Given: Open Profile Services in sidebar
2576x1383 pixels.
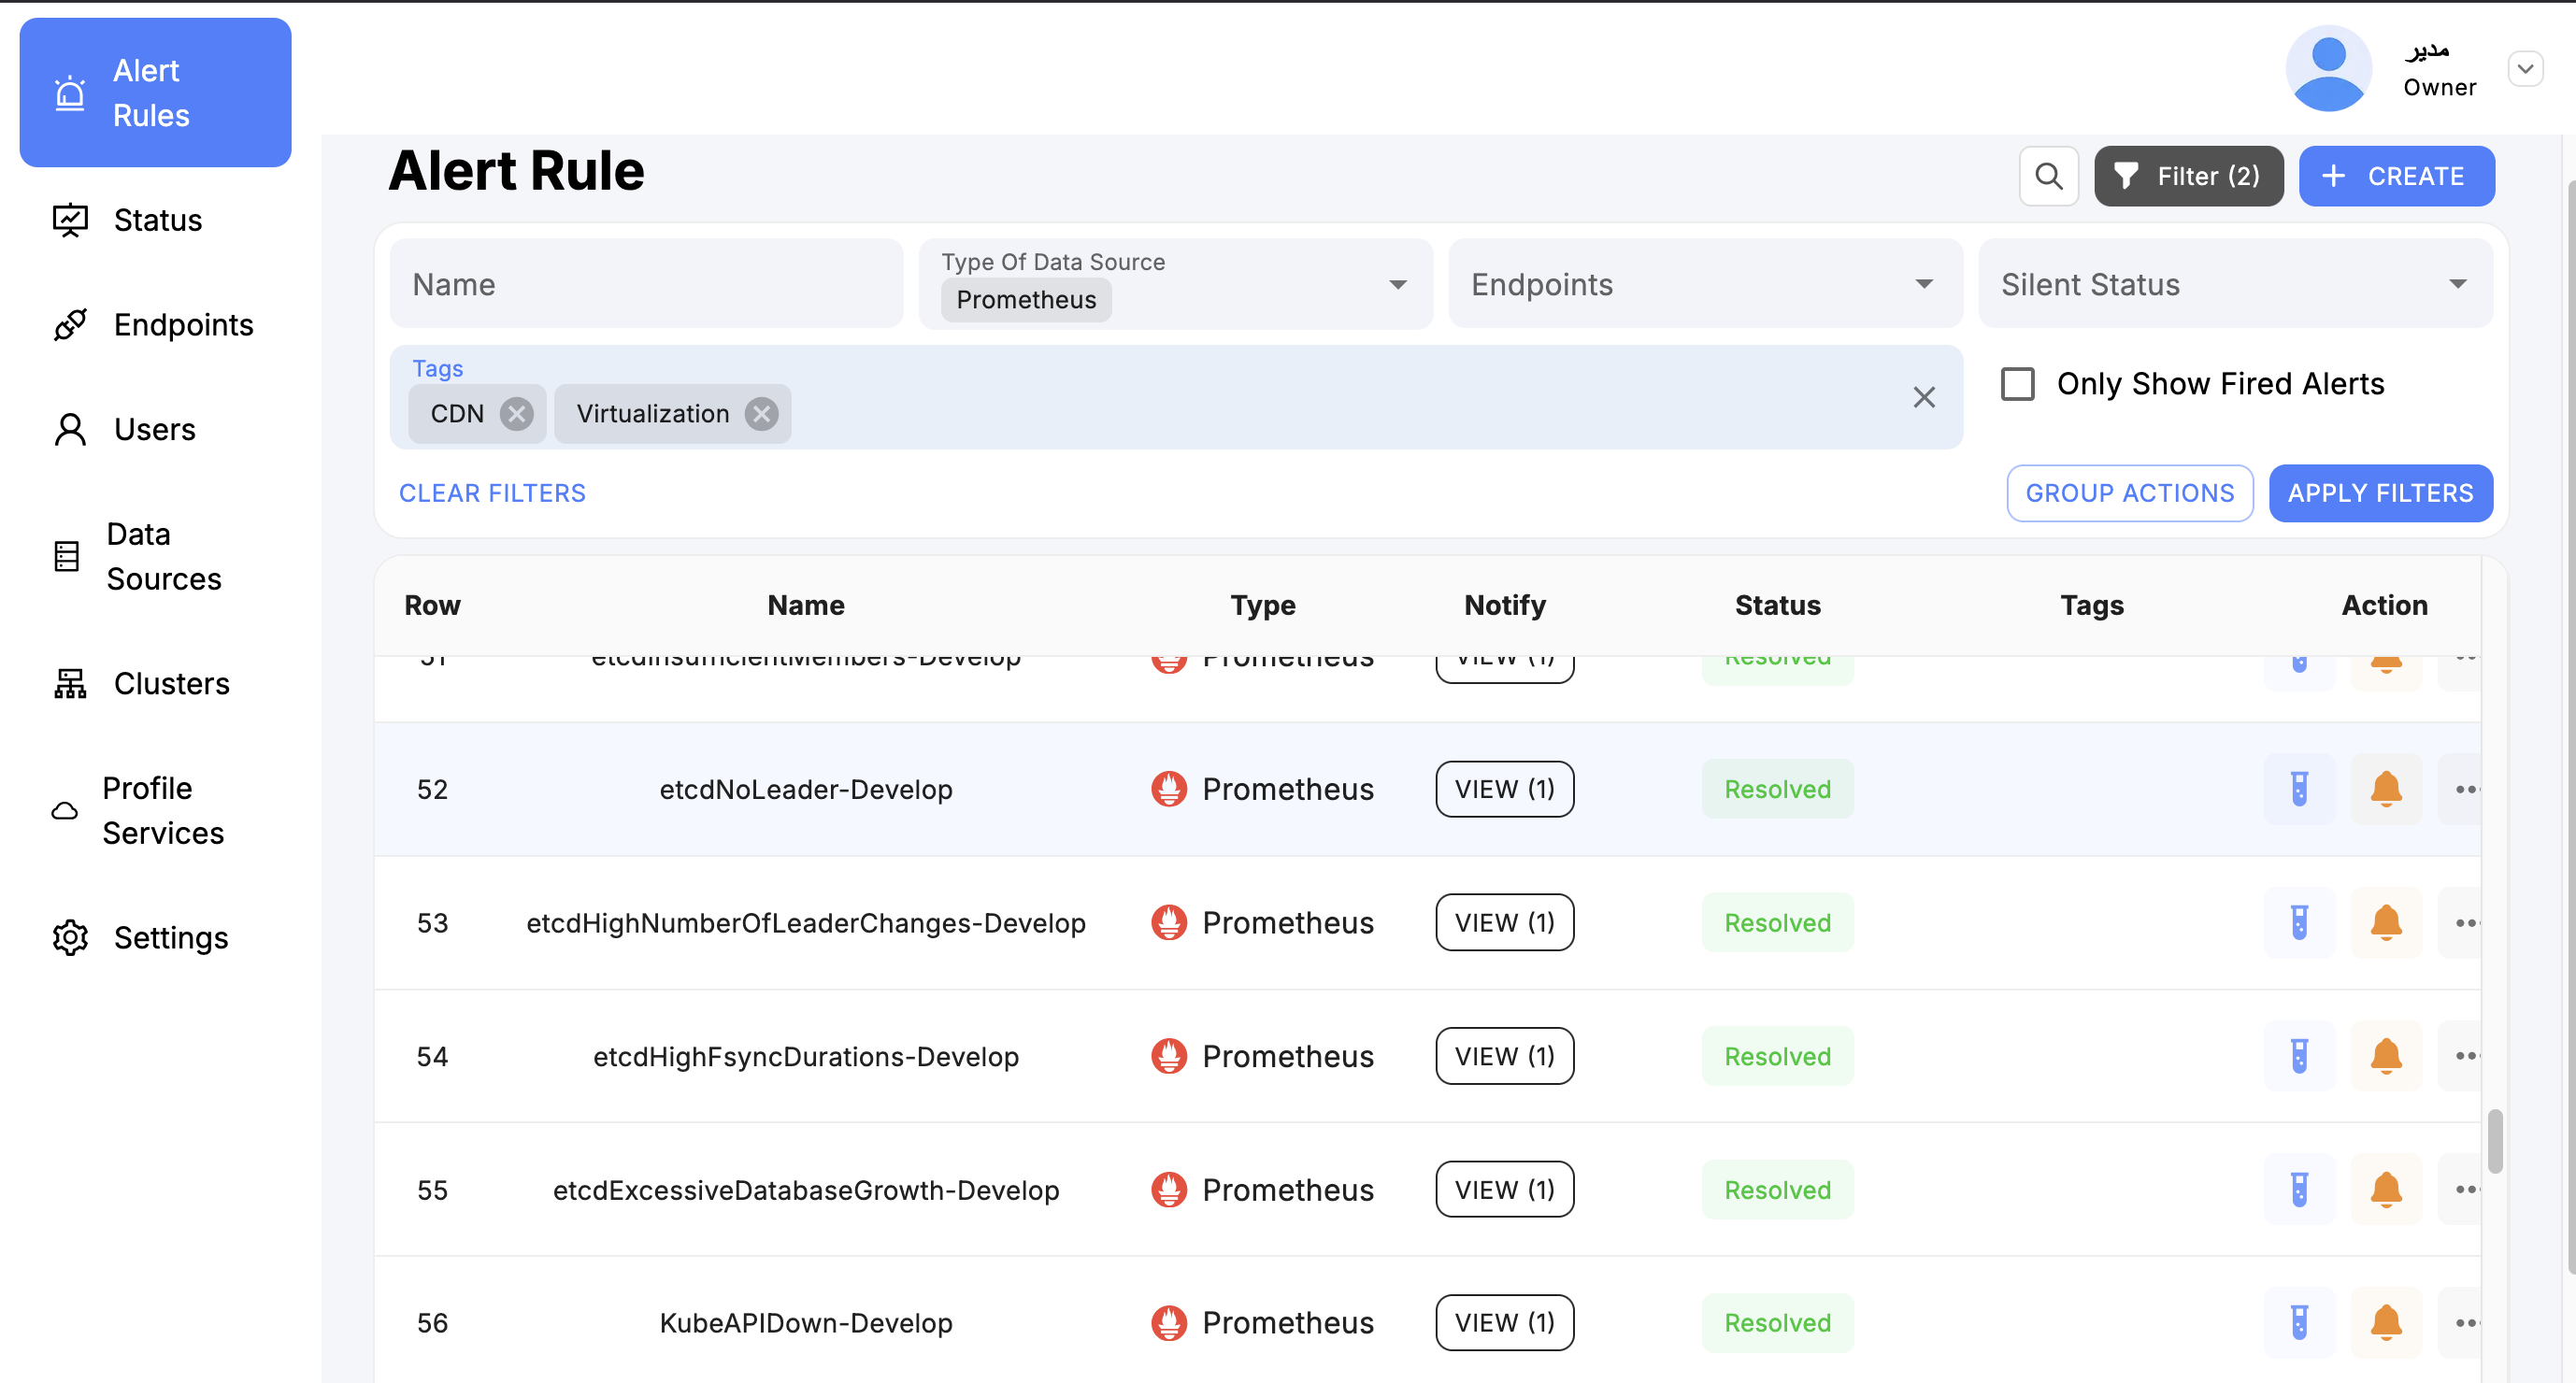Looking at the screenshot, I should pos(155,811).
